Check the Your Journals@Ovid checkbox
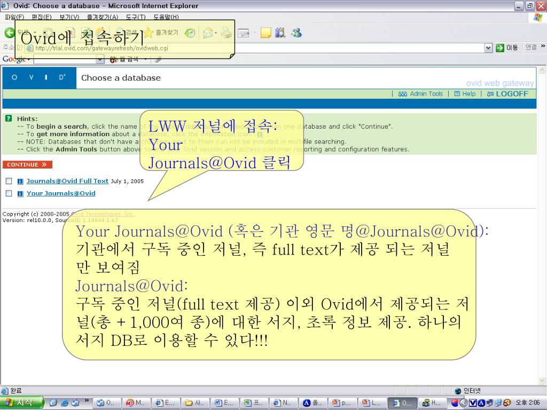547x410 pixels. point(9,193)
